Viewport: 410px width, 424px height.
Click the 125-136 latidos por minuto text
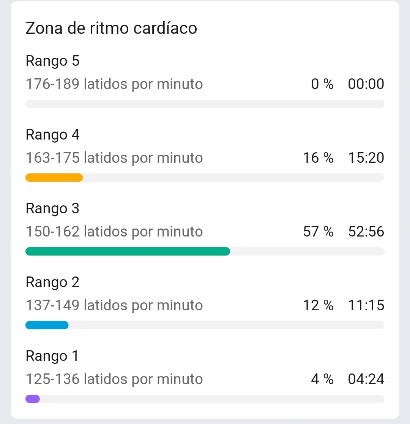114,379
